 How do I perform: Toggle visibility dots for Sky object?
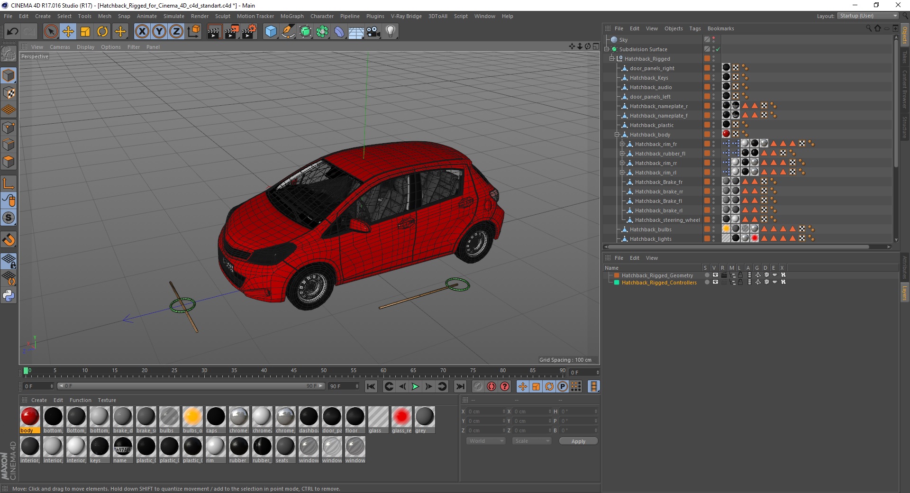[713, 40]
